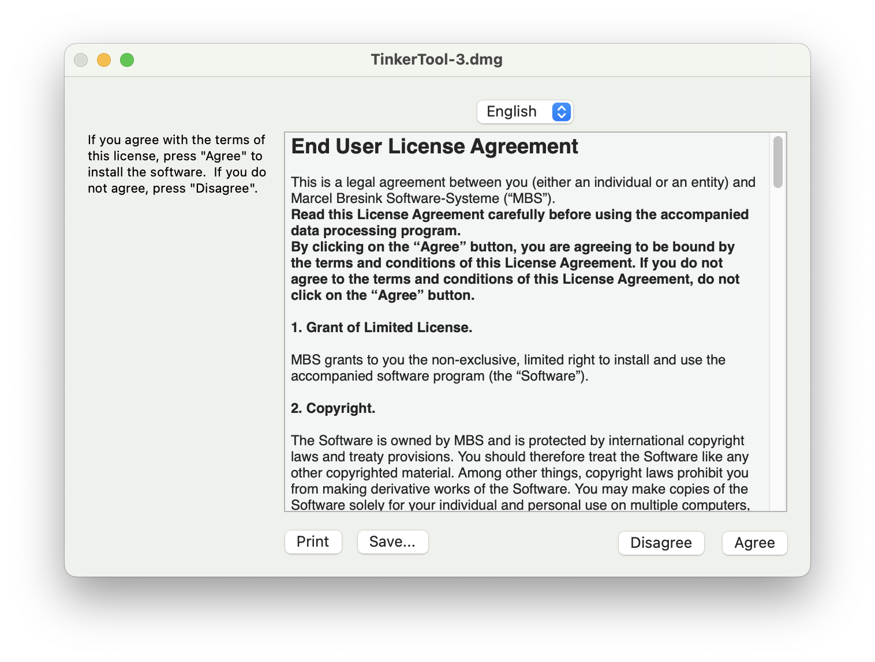Click the paragraph starting "MBS grants to you"

tap(508, 368)
